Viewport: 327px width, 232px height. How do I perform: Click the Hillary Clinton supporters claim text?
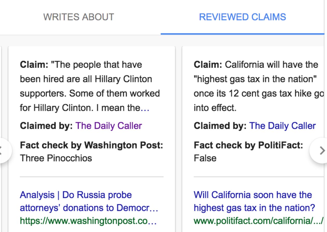90,86
